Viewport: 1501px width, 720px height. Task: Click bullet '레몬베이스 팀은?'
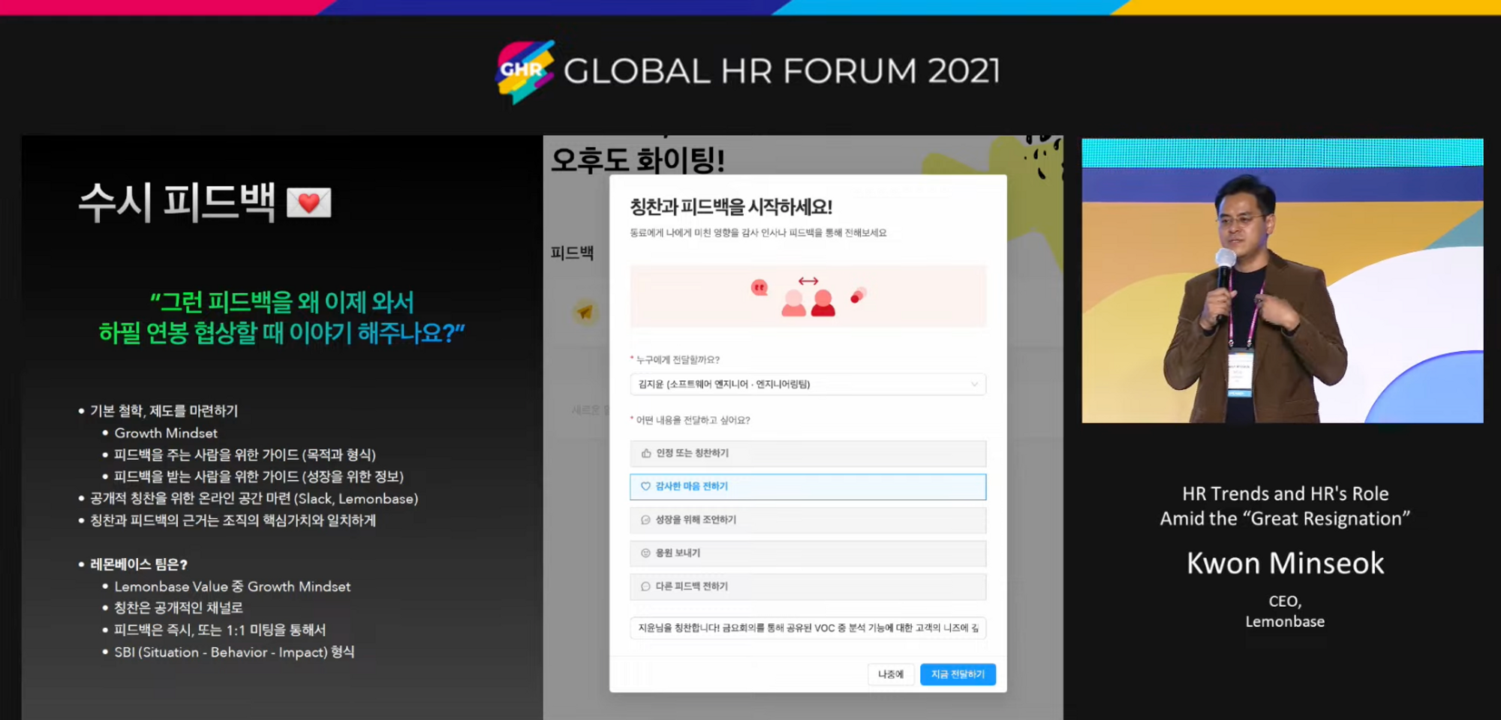[139, 565]
